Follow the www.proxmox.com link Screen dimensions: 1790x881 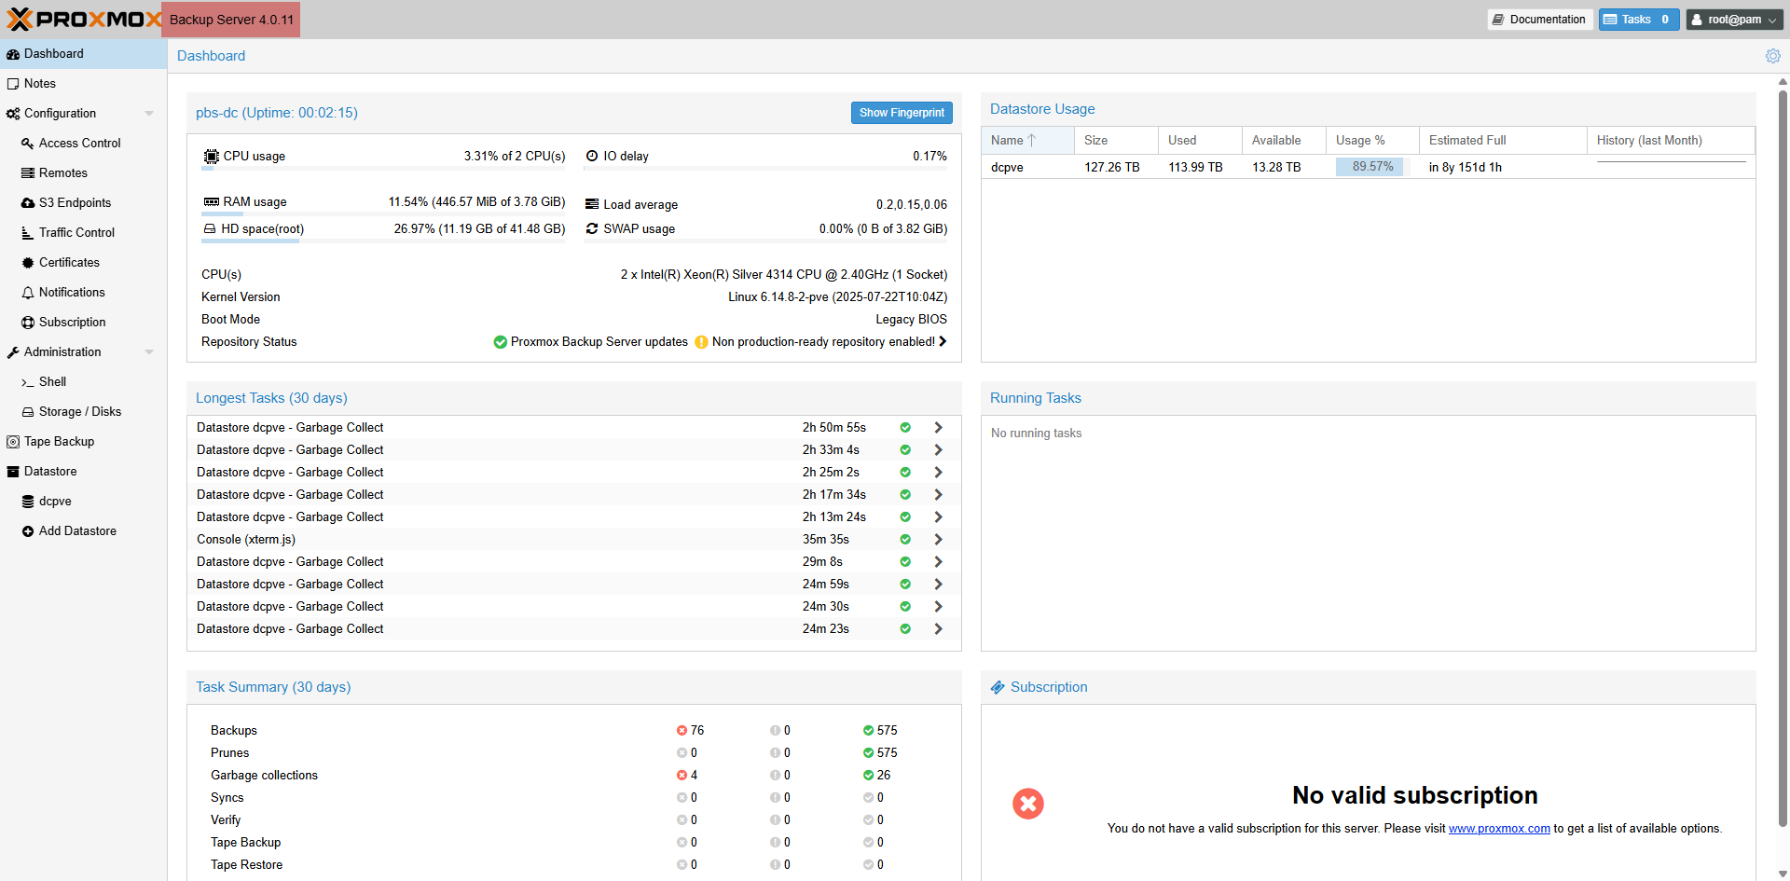click(x=1498, y=829)
